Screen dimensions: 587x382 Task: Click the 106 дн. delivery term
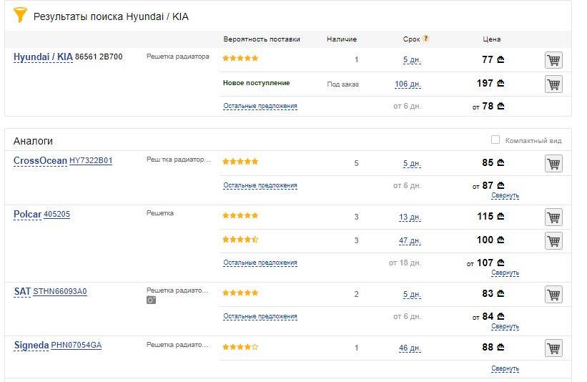(408, 84)
